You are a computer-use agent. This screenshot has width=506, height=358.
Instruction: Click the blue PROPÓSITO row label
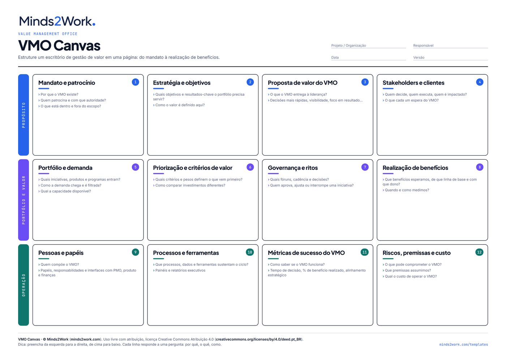click(23, 115)
